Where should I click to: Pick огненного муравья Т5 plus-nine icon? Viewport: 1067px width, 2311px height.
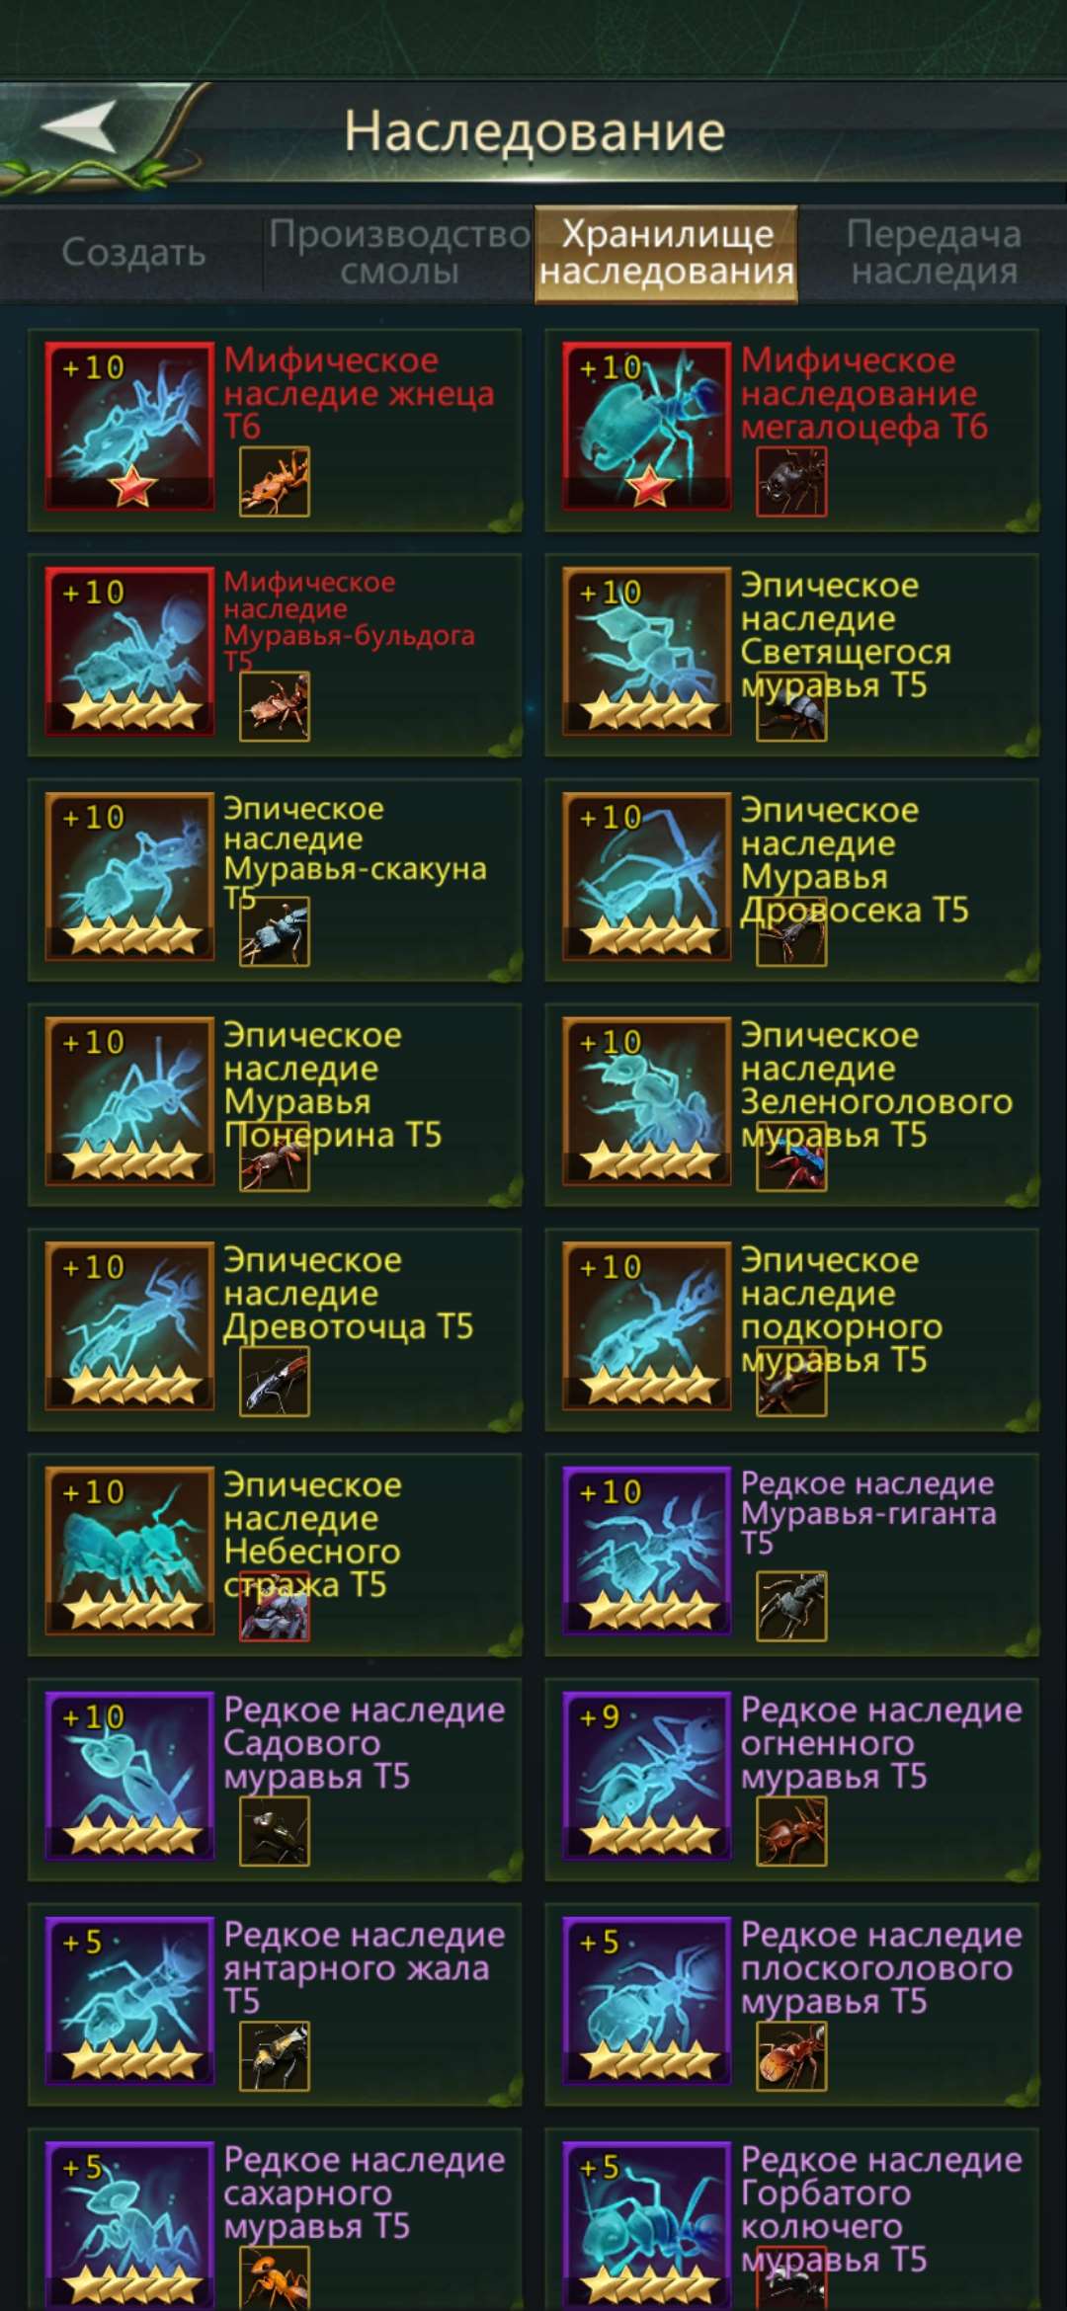pos(647,1777)
